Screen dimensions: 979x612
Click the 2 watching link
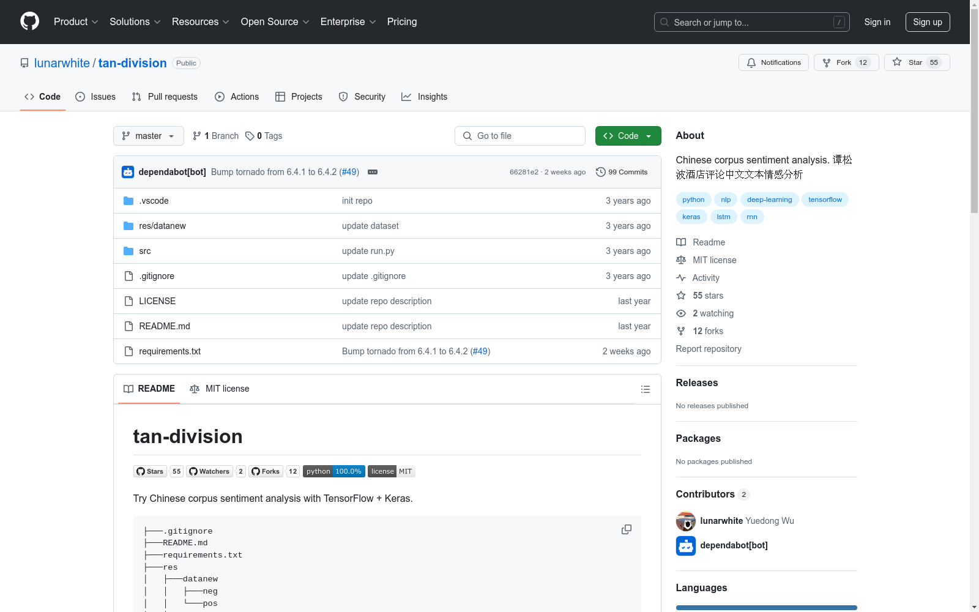705,313
